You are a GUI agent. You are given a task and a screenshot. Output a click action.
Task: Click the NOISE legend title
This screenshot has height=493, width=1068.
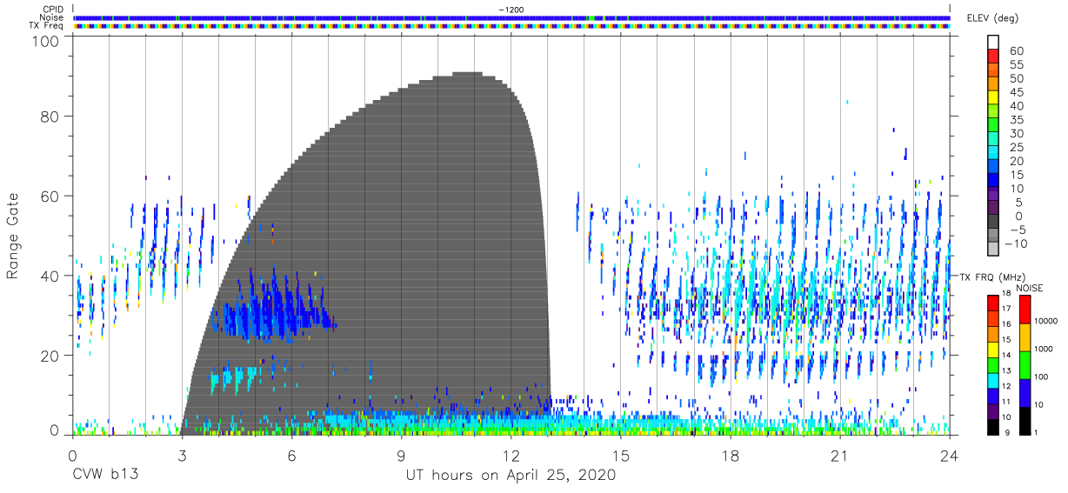coord(1030,288)
